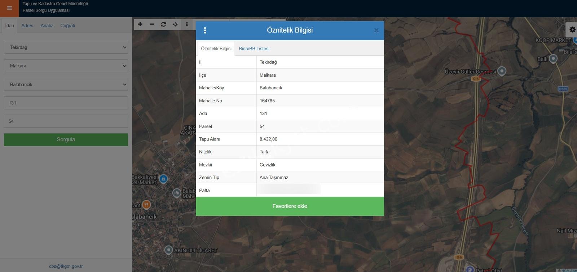Open the hamburger menu in header
The image size is (577, 272).
[9, 8]
